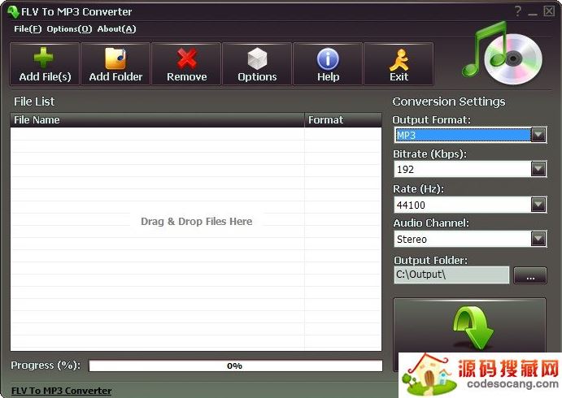Open the Options toolbar button
562x398 pixels.
[x=257, y=63]
